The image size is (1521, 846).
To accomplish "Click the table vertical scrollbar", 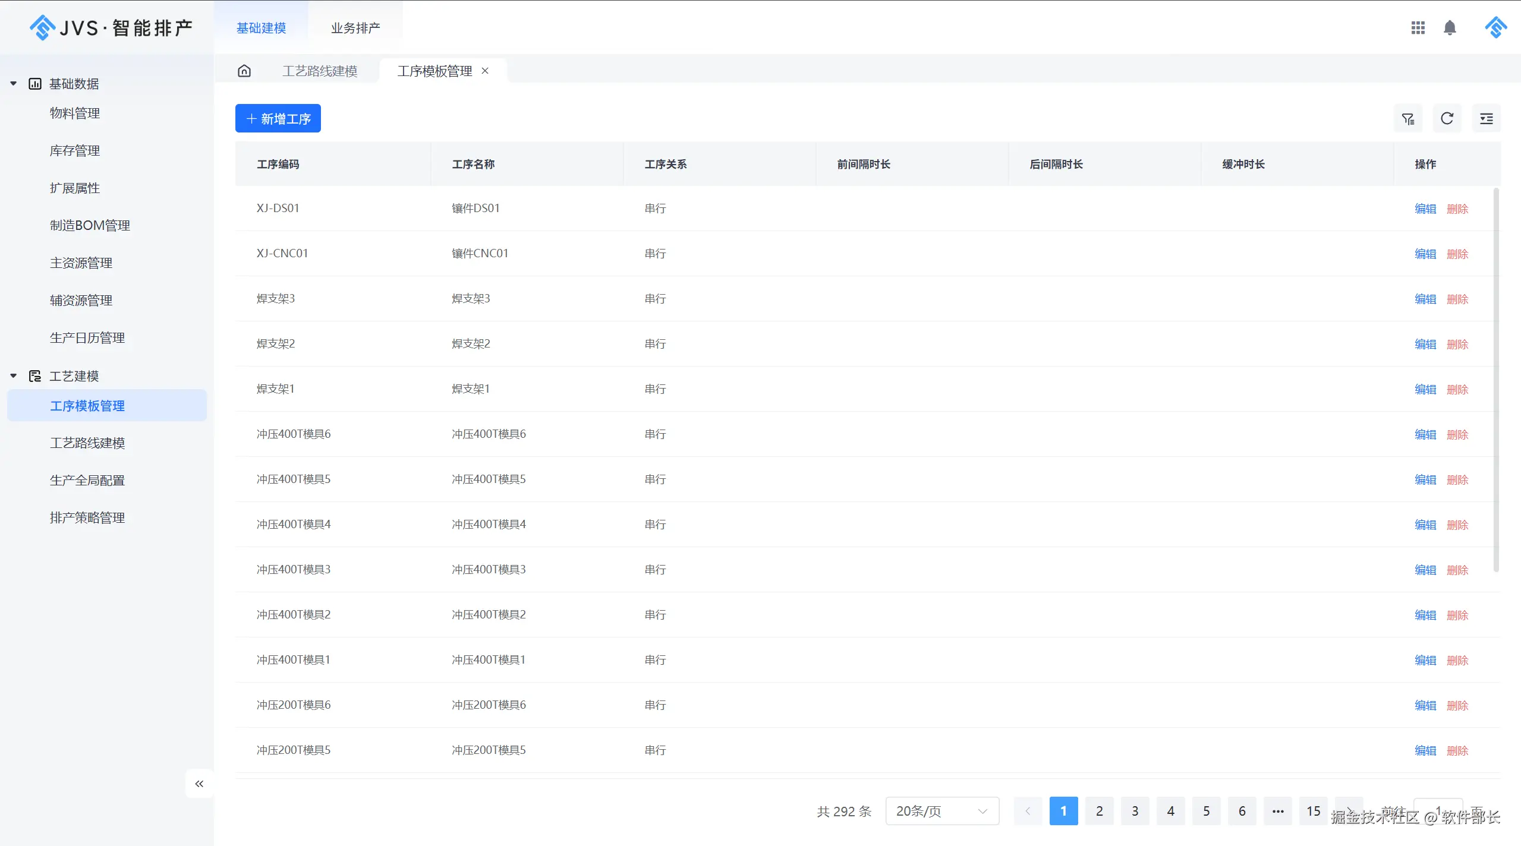I will tap(1495, 380).
